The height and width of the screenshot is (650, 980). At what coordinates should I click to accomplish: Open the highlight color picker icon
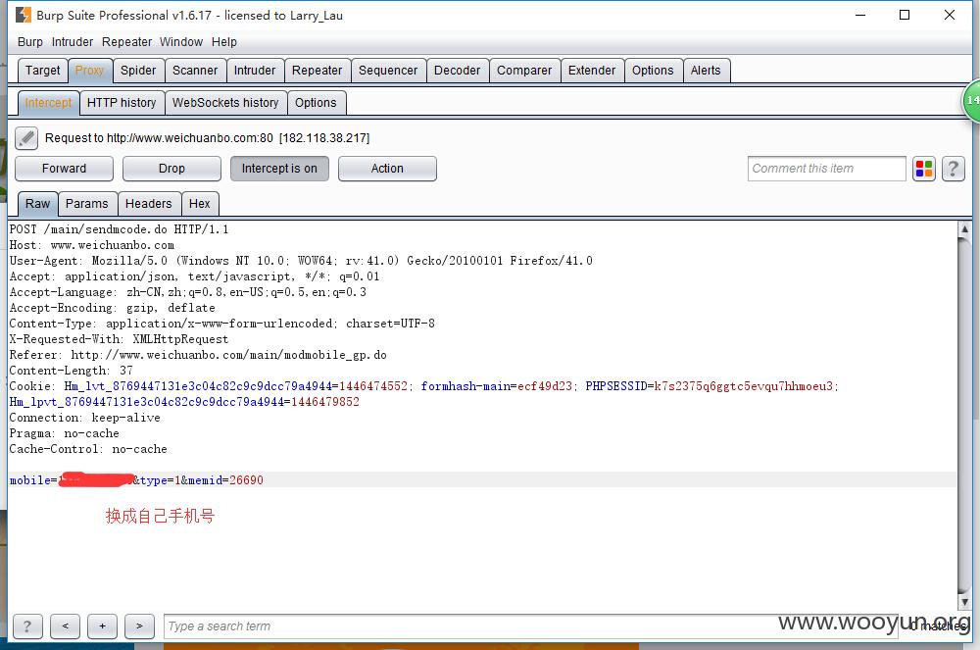click(924, 169)
